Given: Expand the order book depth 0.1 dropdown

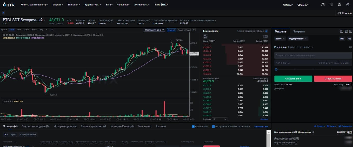Looking at the screenshot, I should 219,119.
